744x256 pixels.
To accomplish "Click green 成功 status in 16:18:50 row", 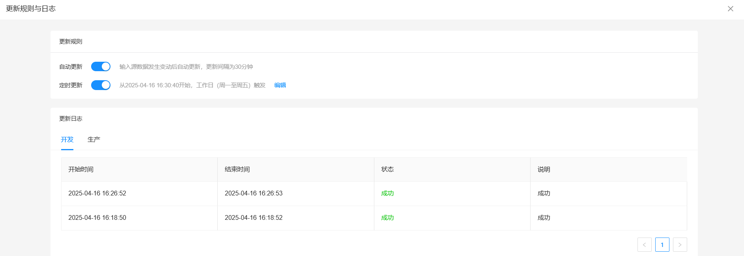I will pyautogui.click(x=387, y=218).
